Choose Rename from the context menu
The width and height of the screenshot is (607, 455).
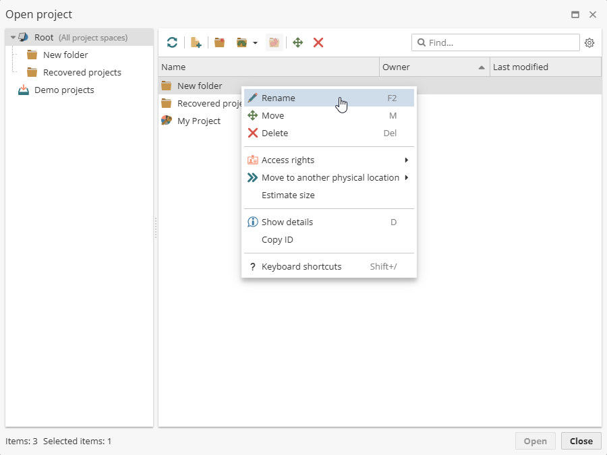279,98
